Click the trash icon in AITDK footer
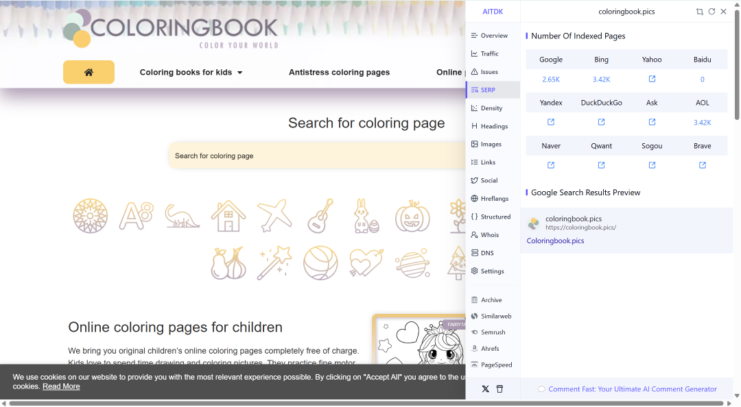Image resolution: width=741 pixels, height=407 pixels. [499, 389]
